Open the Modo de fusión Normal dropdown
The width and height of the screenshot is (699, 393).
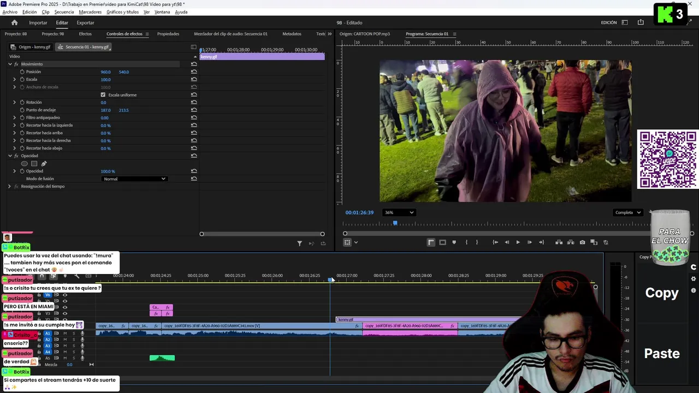[x=134, y=178]
